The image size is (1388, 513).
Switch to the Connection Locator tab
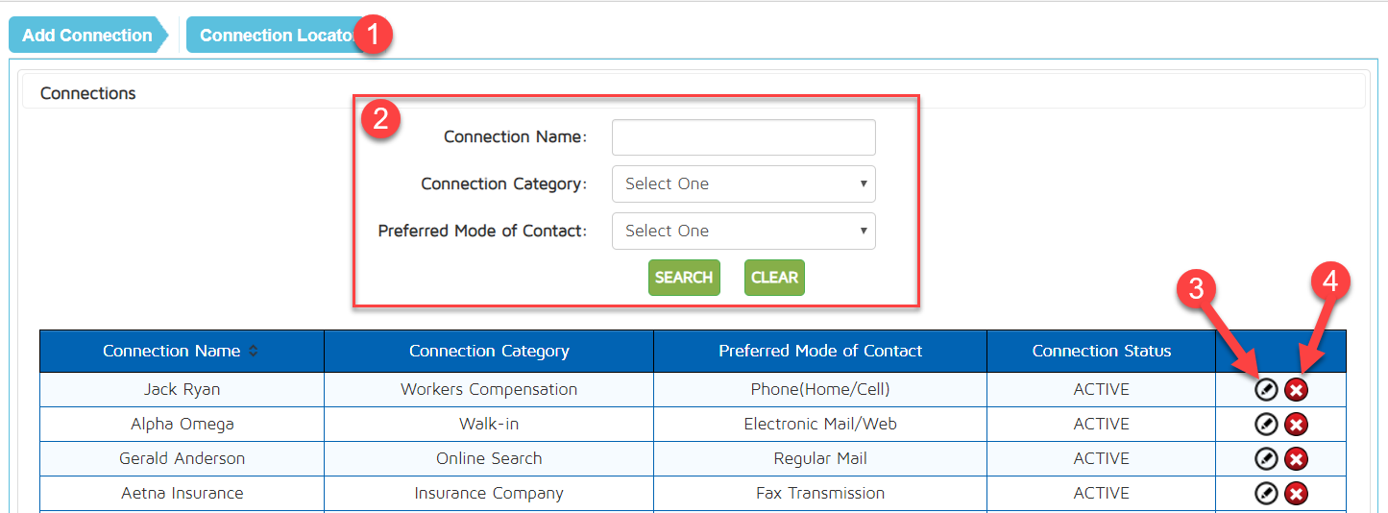coord(274,36)
